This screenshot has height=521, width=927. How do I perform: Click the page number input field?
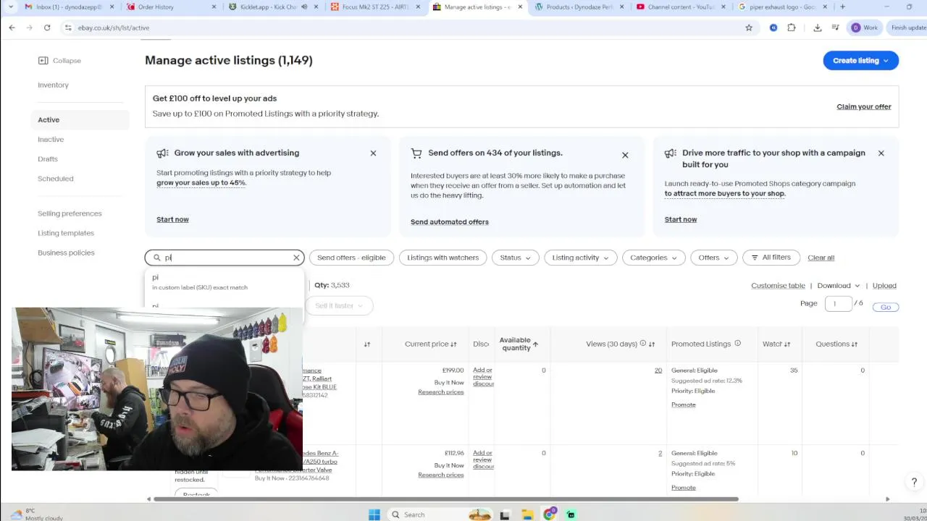839,304
